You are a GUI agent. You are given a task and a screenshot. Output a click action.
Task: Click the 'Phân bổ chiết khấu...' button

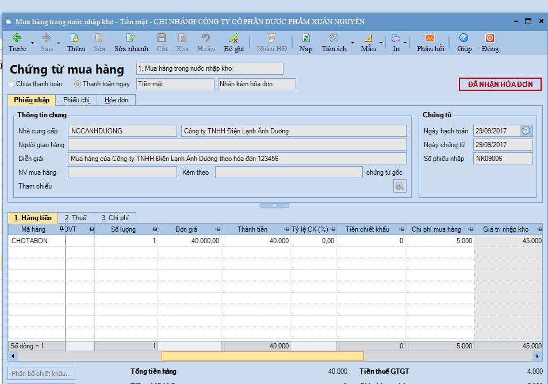point(41,374)
